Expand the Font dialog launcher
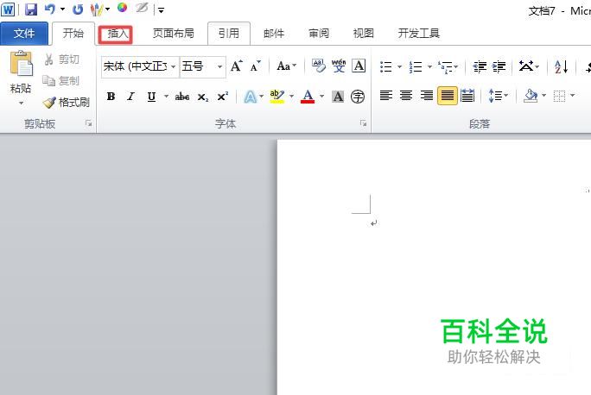Viewport: 591px width, 395px height. pyautogui.click(x=364, y=123)
